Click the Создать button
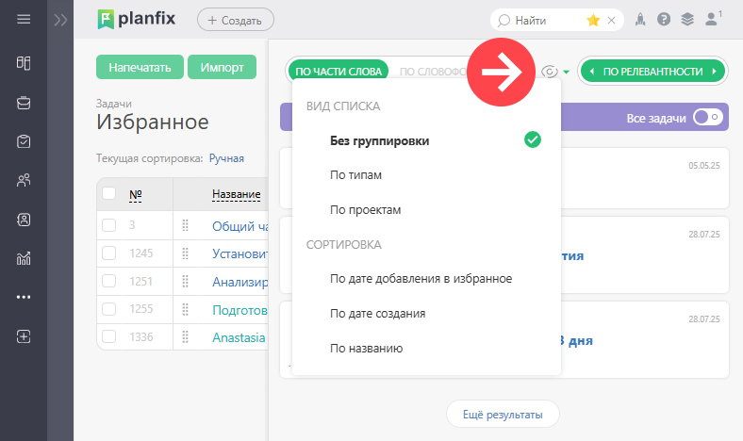 pyautogui.click(x=236, y=20)
